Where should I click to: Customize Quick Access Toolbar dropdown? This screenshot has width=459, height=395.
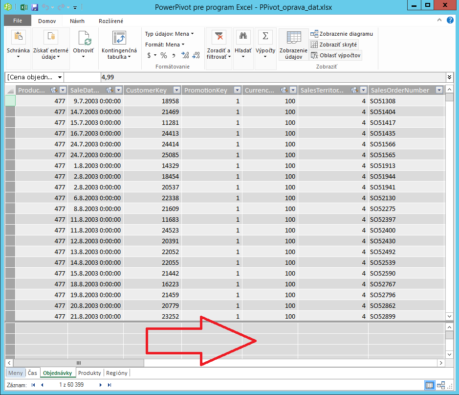75,8
